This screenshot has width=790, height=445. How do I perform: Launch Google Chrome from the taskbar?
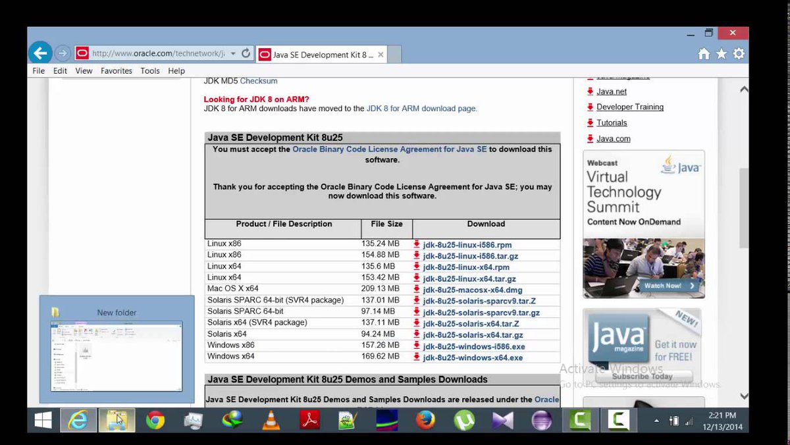coord(155,420)
